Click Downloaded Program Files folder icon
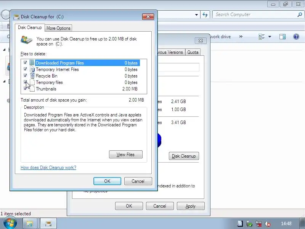 32,63
